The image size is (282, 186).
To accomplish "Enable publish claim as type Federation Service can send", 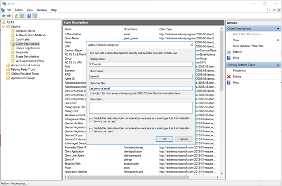I will tap(91, 129).
